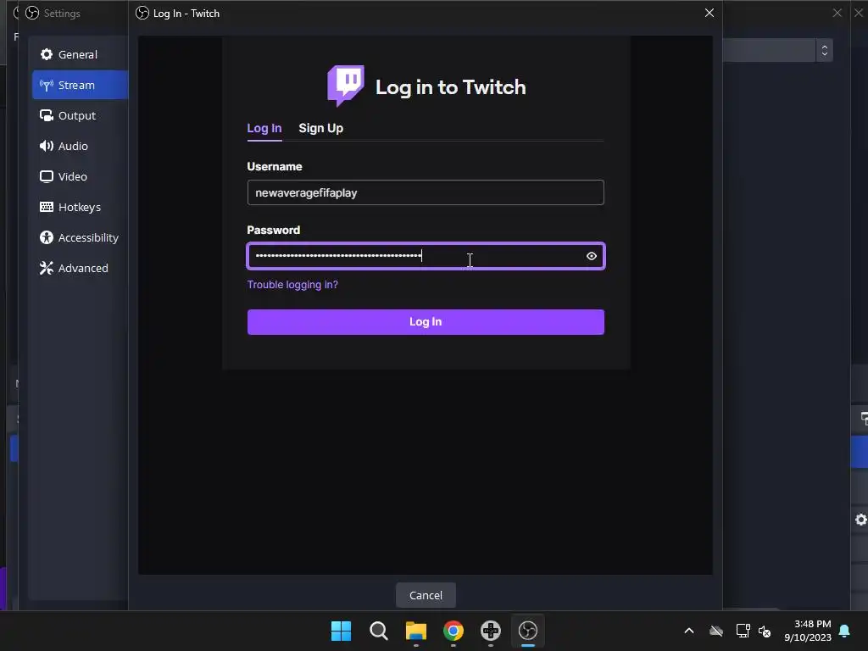This screenshot has height=651, width=868.
Task: Open the Trouble logging in link
Action: tap(292, 285)
